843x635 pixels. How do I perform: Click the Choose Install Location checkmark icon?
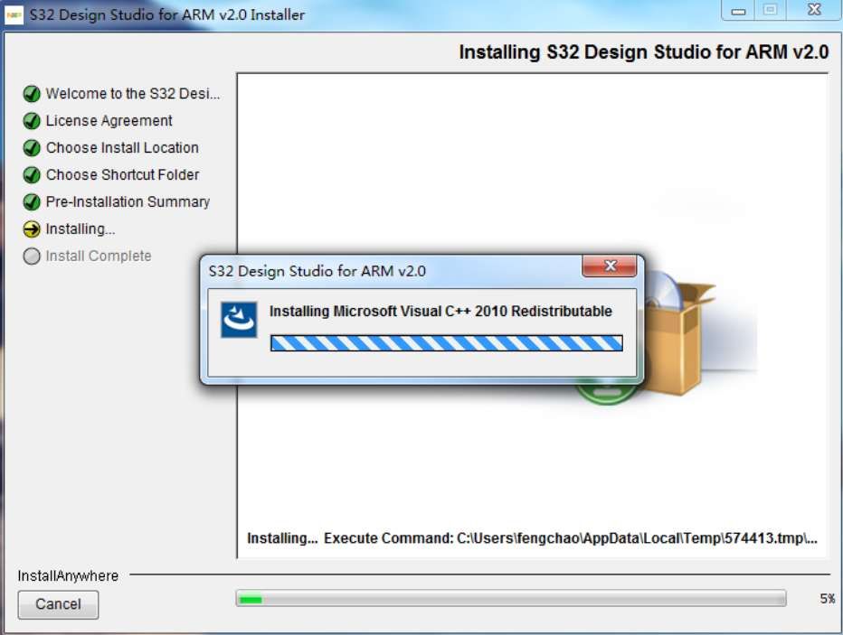tap(31, 147)
